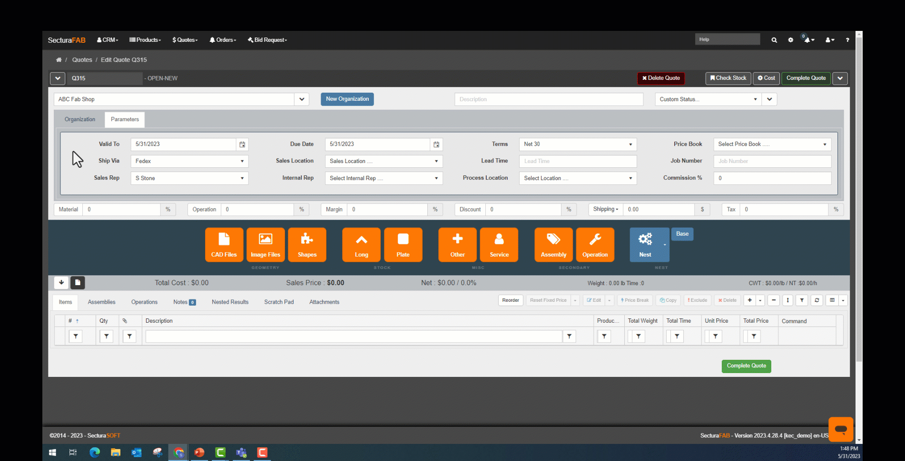The width and height of the screenshot is (905, 461).
Task: Add a Plate stock item
Action: pyautogui.click(x=403, y=244)
